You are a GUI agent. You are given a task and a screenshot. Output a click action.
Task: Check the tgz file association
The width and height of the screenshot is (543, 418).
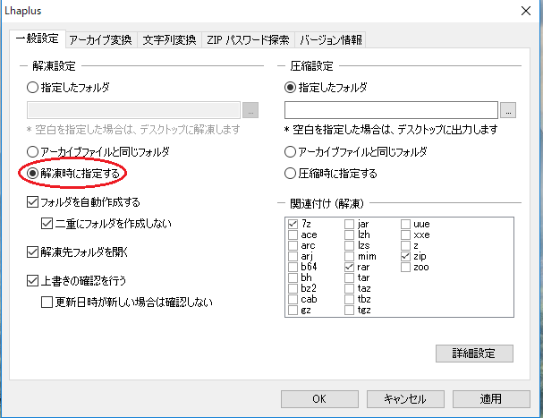point(349,310)
